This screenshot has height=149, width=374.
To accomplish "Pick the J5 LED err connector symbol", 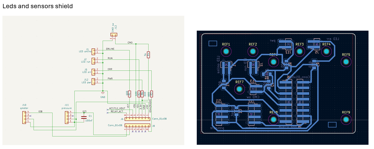I will [93, 71].
